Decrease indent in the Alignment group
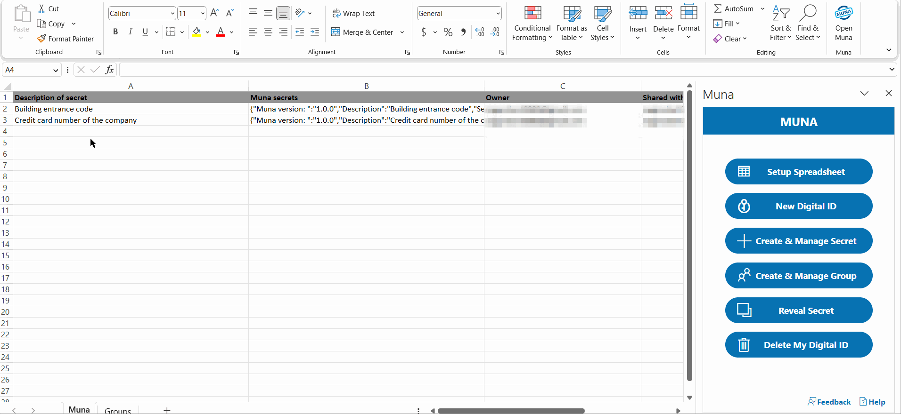 (300, 32)
